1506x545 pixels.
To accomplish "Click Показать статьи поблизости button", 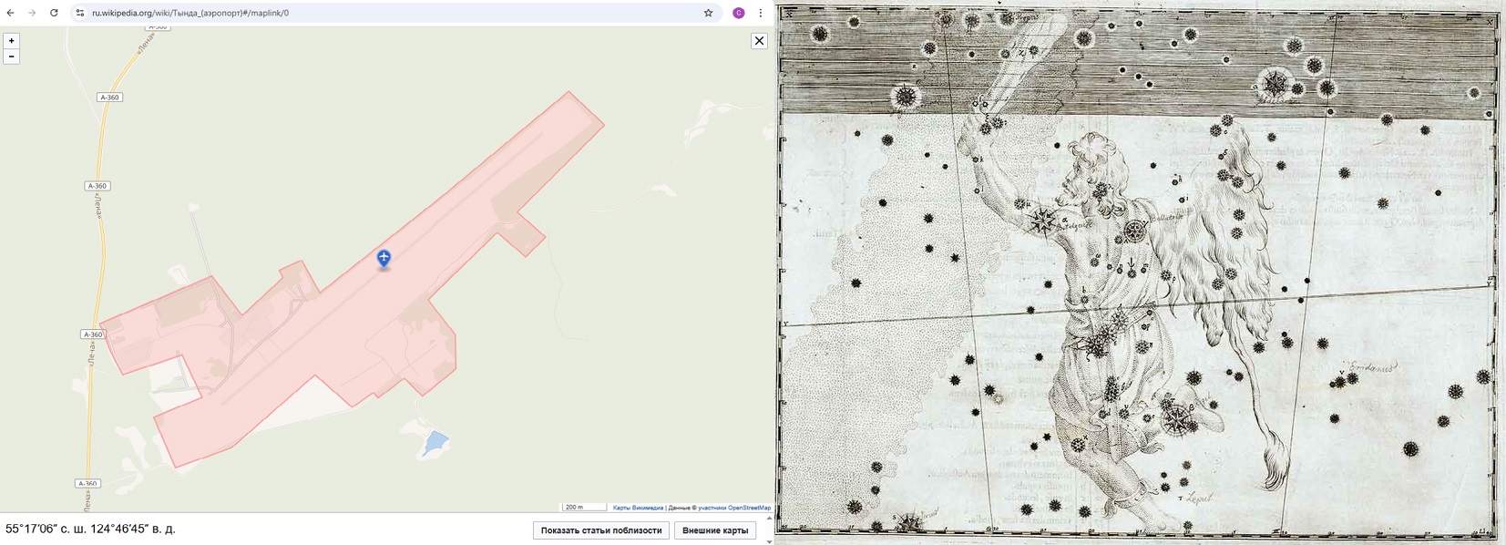I will point(601,530).
